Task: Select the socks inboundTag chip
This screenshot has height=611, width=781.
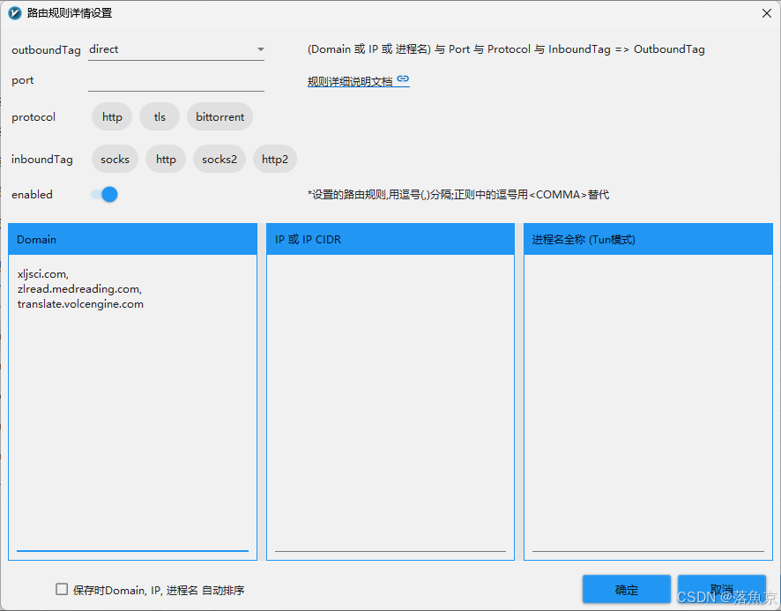Action: coord(115,159)
